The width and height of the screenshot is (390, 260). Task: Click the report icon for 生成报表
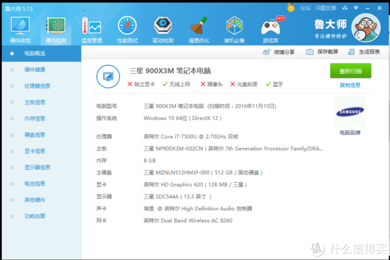[x=351, y=52]
